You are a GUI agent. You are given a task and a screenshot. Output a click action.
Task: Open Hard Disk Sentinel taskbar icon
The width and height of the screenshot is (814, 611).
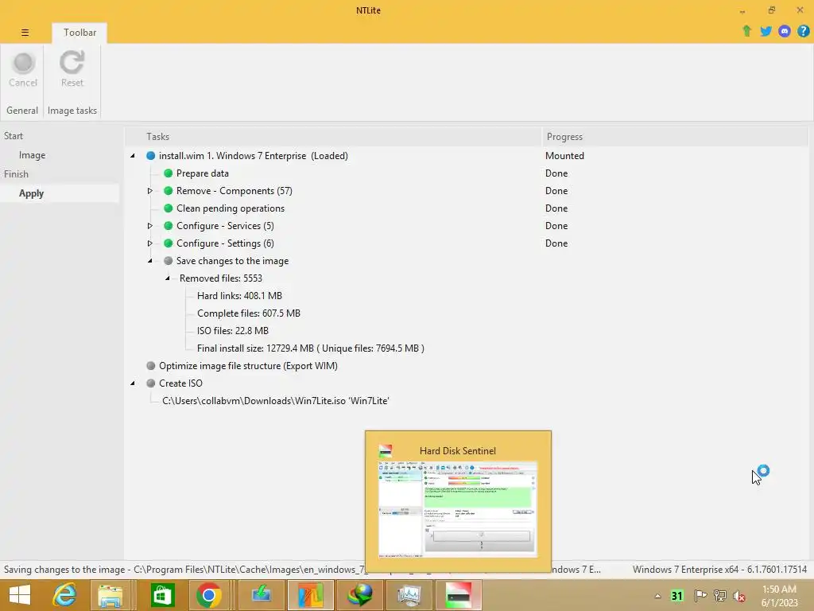[459, 595]
